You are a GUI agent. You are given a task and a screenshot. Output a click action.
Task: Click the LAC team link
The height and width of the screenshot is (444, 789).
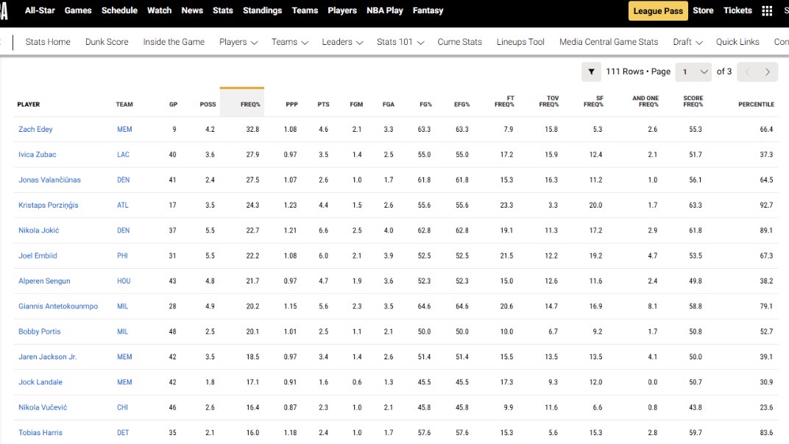coord(124,155)
